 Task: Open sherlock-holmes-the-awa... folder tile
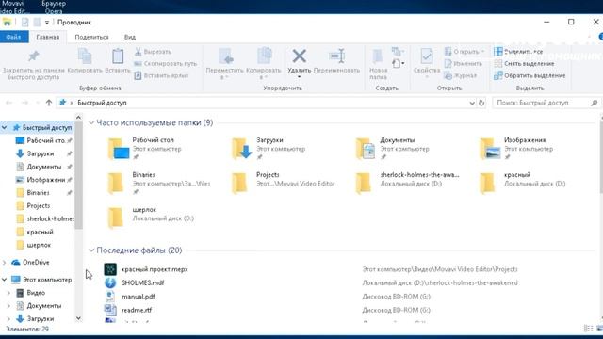coord(407,183)
